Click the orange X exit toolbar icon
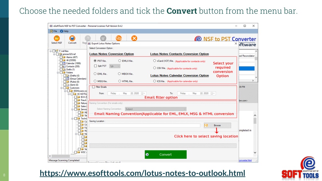 (134, 38)
